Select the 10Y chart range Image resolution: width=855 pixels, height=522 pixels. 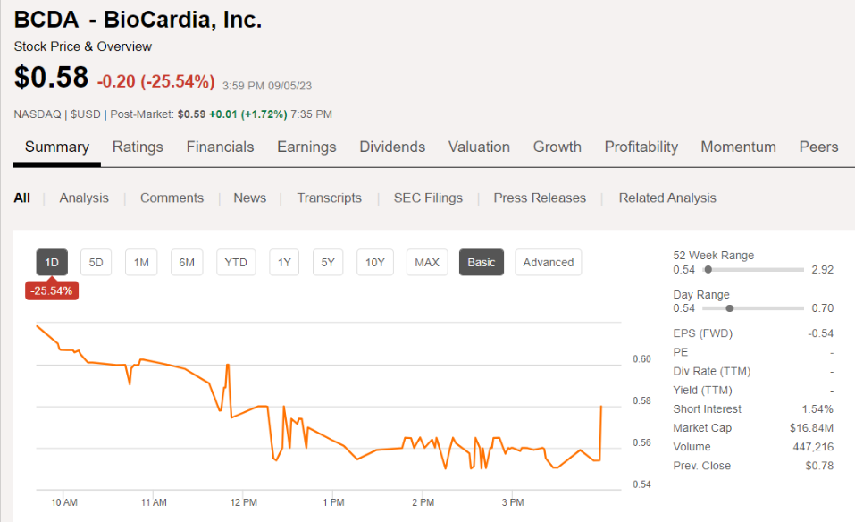point(375,262)
